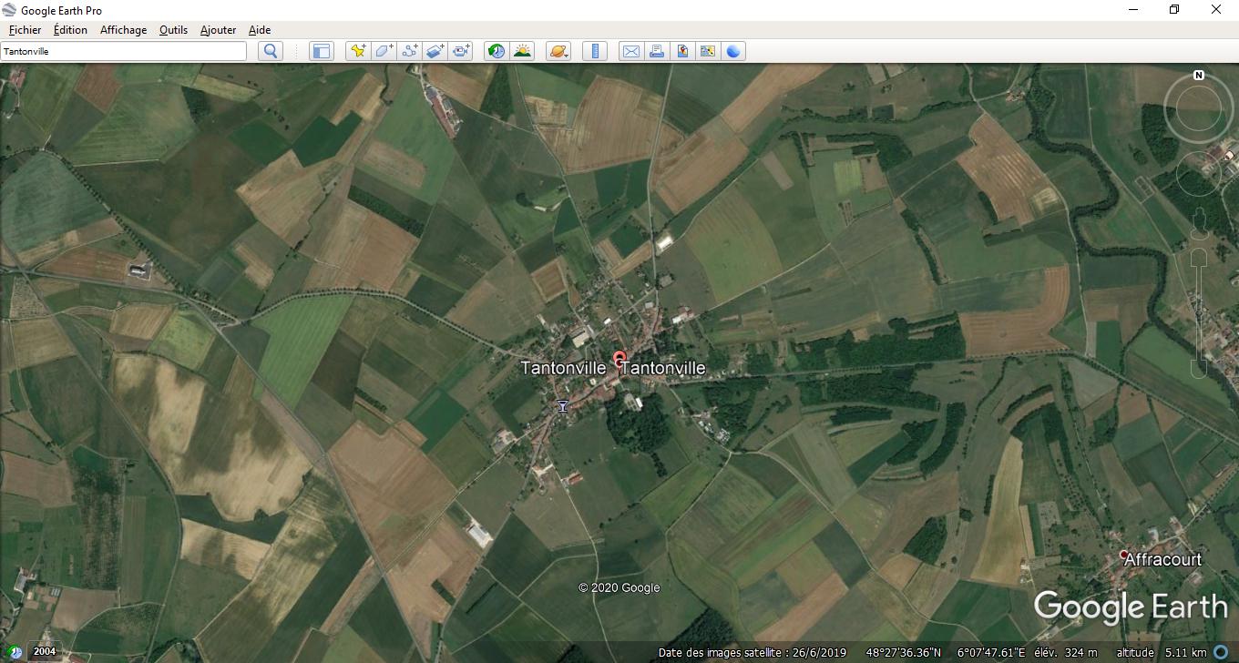Click the look-around compass ring
Viewport: 1239px width, 663px height.
click(x=1199, y=109)
